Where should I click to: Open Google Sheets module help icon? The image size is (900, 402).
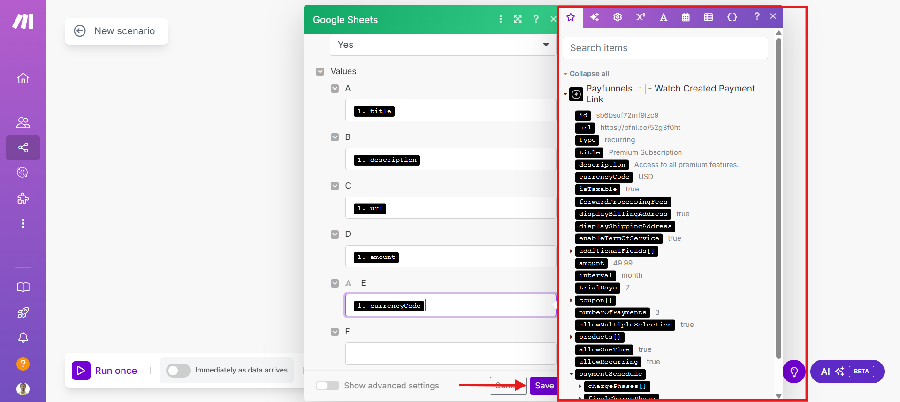[x=536, y=19]
